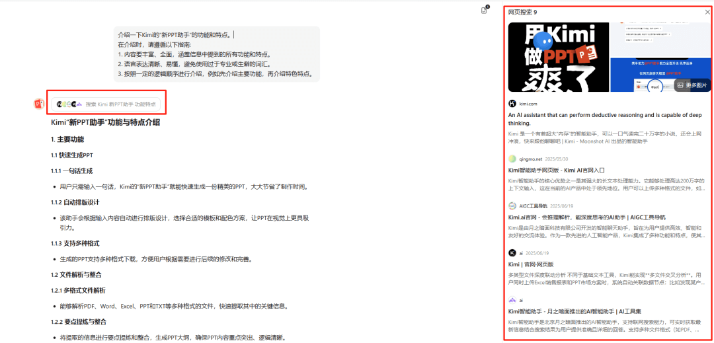Click the heading 1. 主要功能

click(67, 139)
